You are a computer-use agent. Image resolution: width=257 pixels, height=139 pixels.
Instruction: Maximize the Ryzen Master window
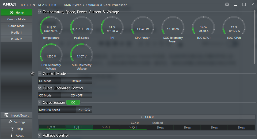(x=244, y=5)
